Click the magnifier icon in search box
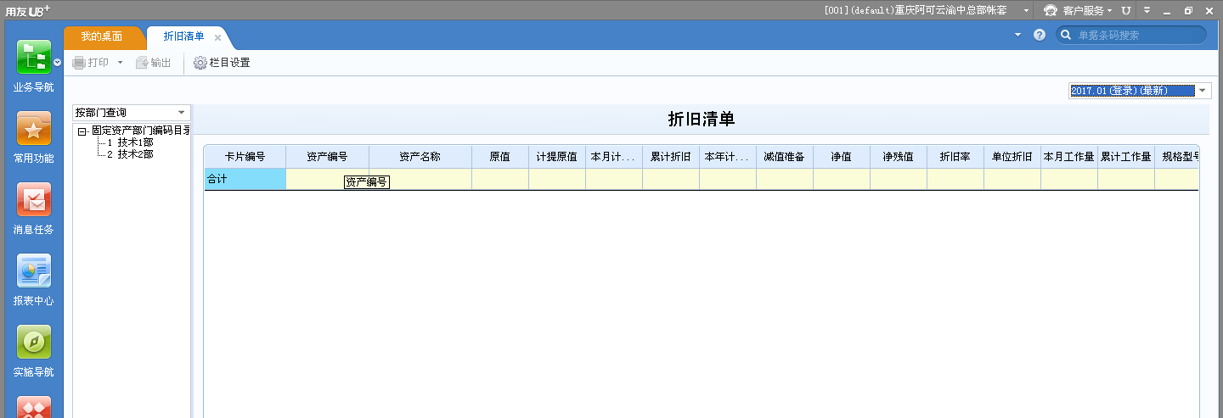Screen dimensions: 1223x418 1067,35
